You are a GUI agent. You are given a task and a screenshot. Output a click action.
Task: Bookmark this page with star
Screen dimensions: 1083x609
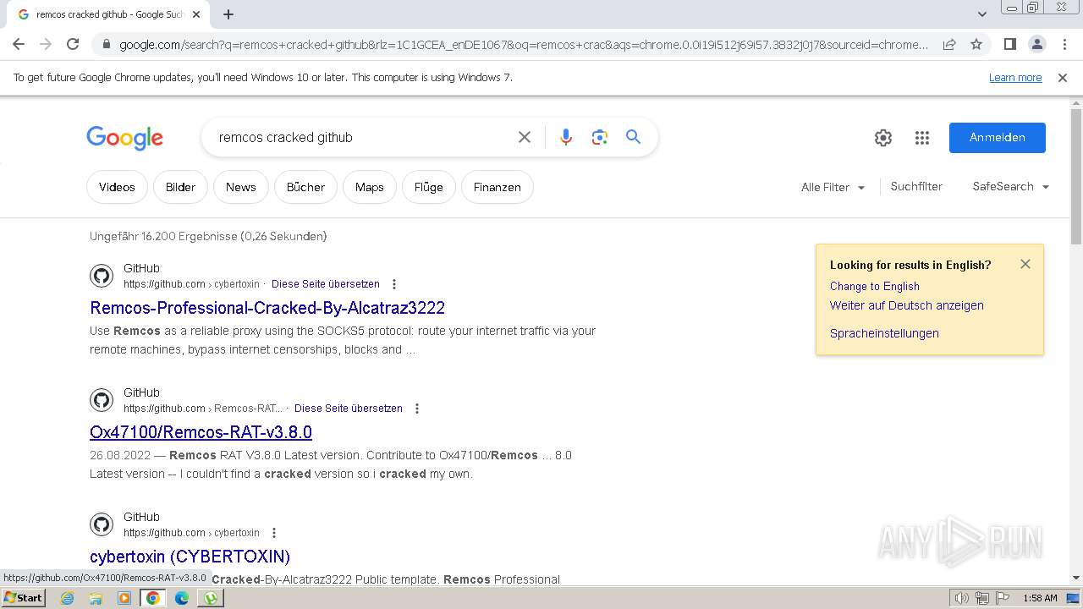pyautogui.click(x=976, y=44)
